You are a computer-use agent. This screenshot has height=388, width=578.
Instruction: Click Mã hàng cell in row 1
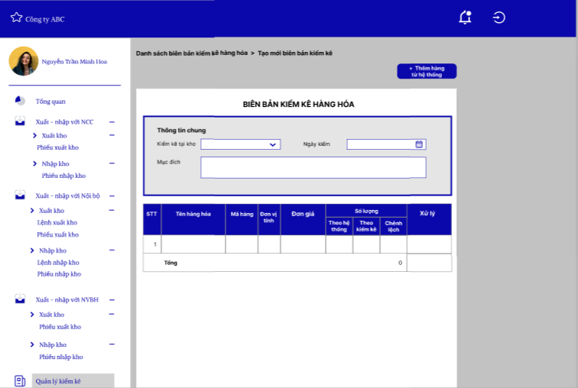(x=242, y=244)
